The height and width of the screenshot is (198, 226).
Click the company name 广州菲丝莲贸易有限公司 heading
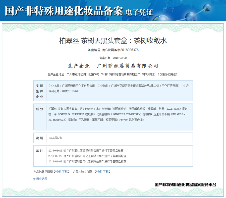(x=128, y=66)
